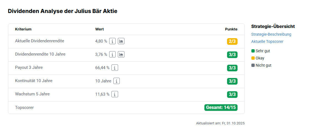Click 3/3 badge in Wachstum 5 Jahre row
310x133 pixels.
(232, 95)
